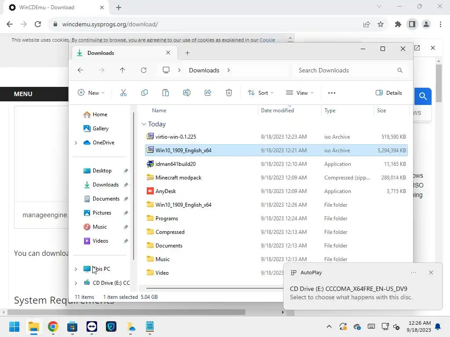Click the Copy icon in Explorer toolbar
The height and width of the screenshot is (337, 450).
[144, 93]
